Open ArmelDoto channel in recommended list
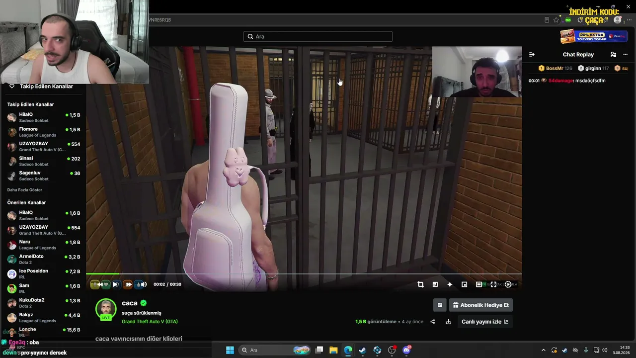The width and height of the screenshot is (636, 358). click(43, 259)
